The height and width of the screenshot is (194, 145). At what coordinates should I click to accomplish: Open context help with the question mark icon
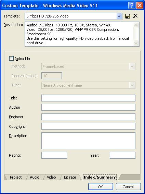(x=132, y=5)
